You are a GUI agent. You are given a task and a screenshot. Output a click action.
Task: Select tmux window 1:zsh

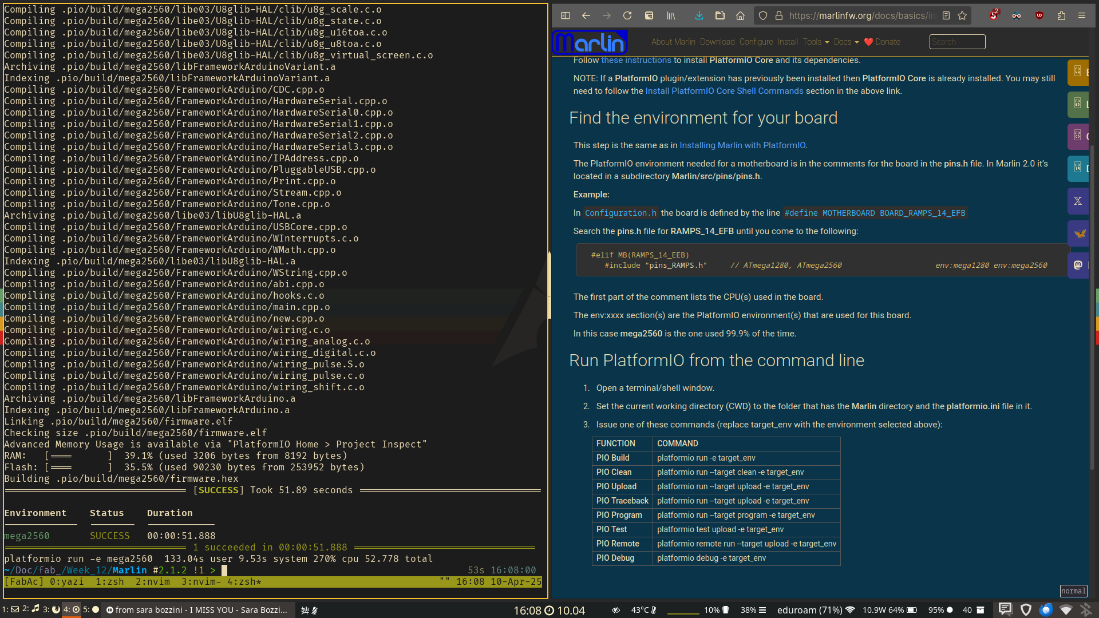coord(109,581)
